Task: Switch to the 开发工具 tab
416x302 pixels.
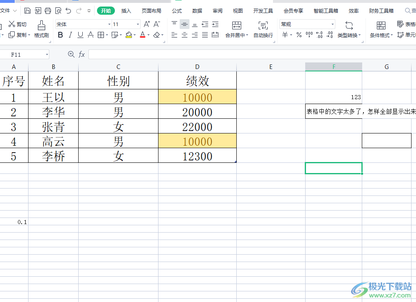Action: point(263,11)
